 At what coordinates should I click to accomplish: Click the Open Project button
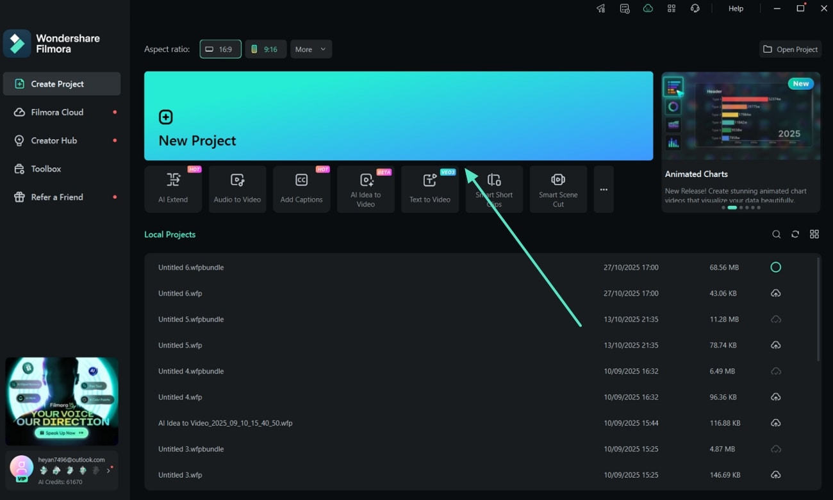point(791,49)
